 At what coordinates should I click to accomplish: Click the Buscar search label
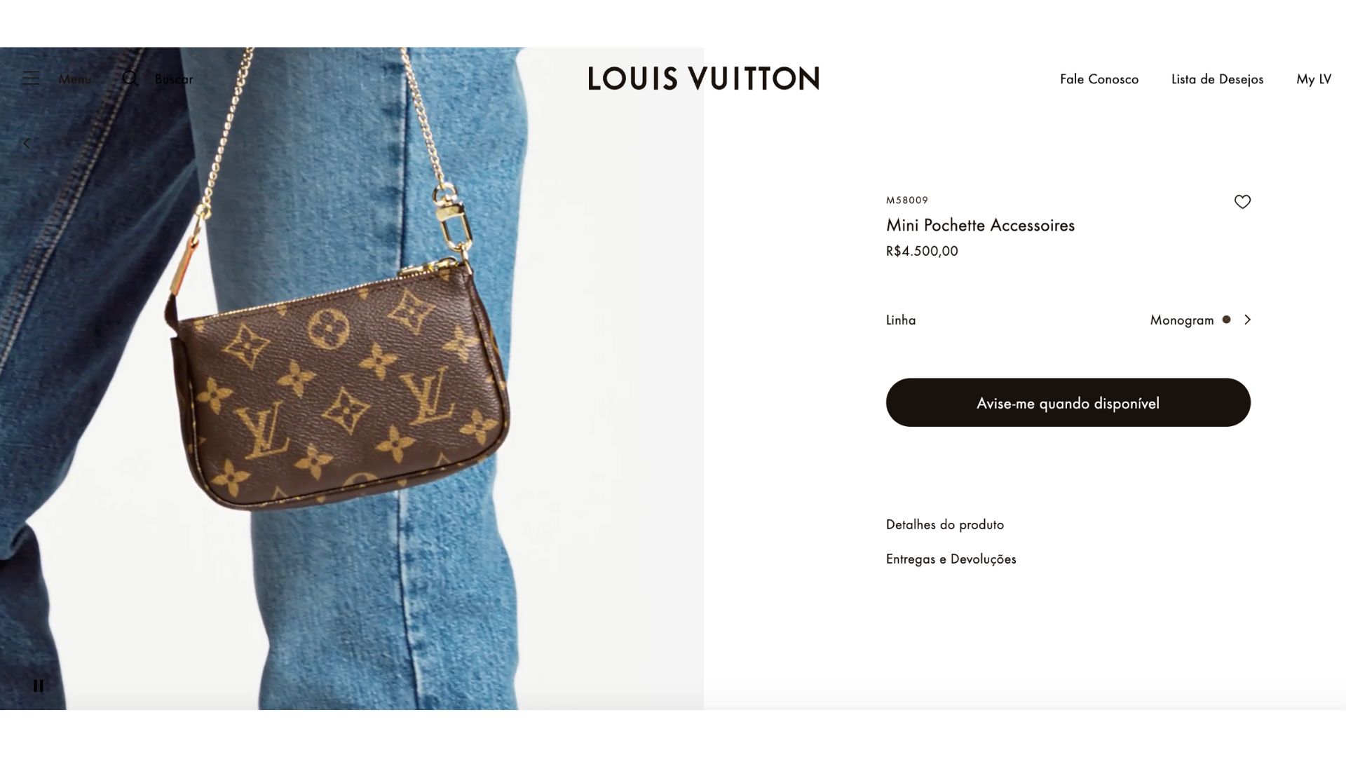coord(174,79)
